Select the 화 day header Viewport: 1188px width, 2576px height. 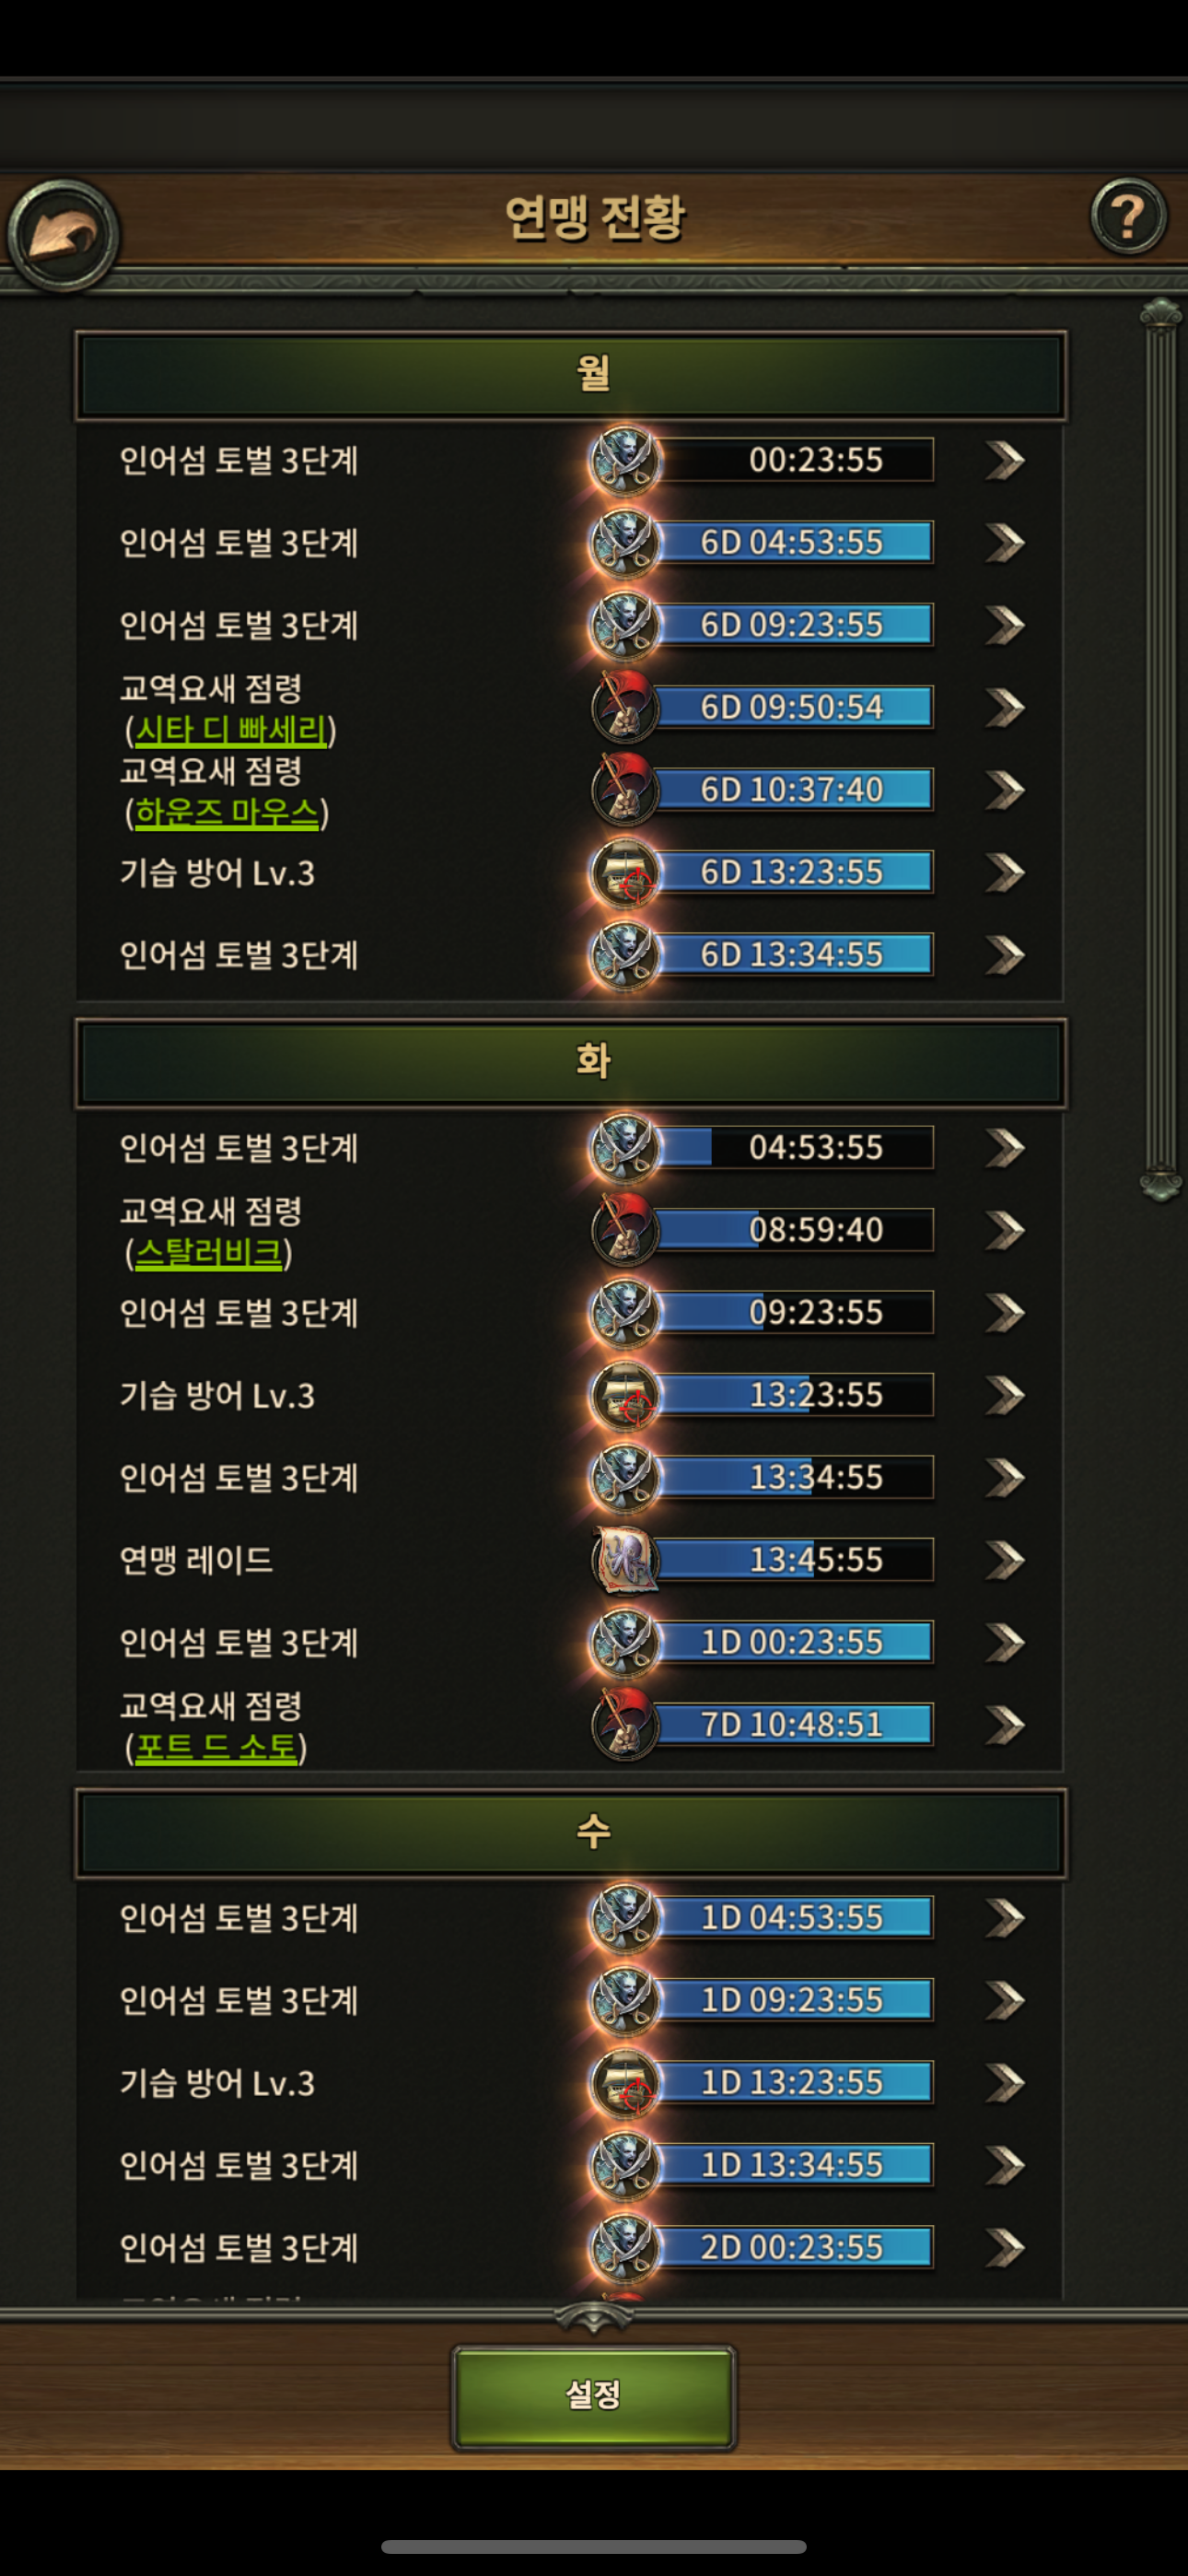(571, 1063)
